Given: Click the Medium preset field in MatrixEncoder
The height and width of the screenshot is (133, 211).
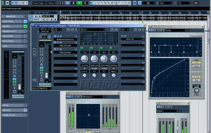Looking at the screenshot, I should tap(166, 111).
